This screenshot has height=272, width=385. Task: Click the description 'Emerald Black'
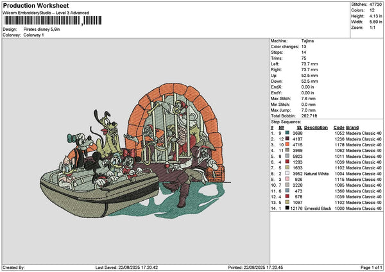click(318, 208)
